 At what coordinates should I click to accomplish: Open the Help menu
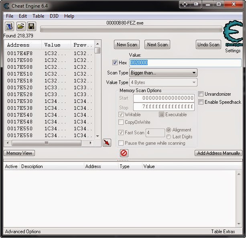click(x=69, y=16)
